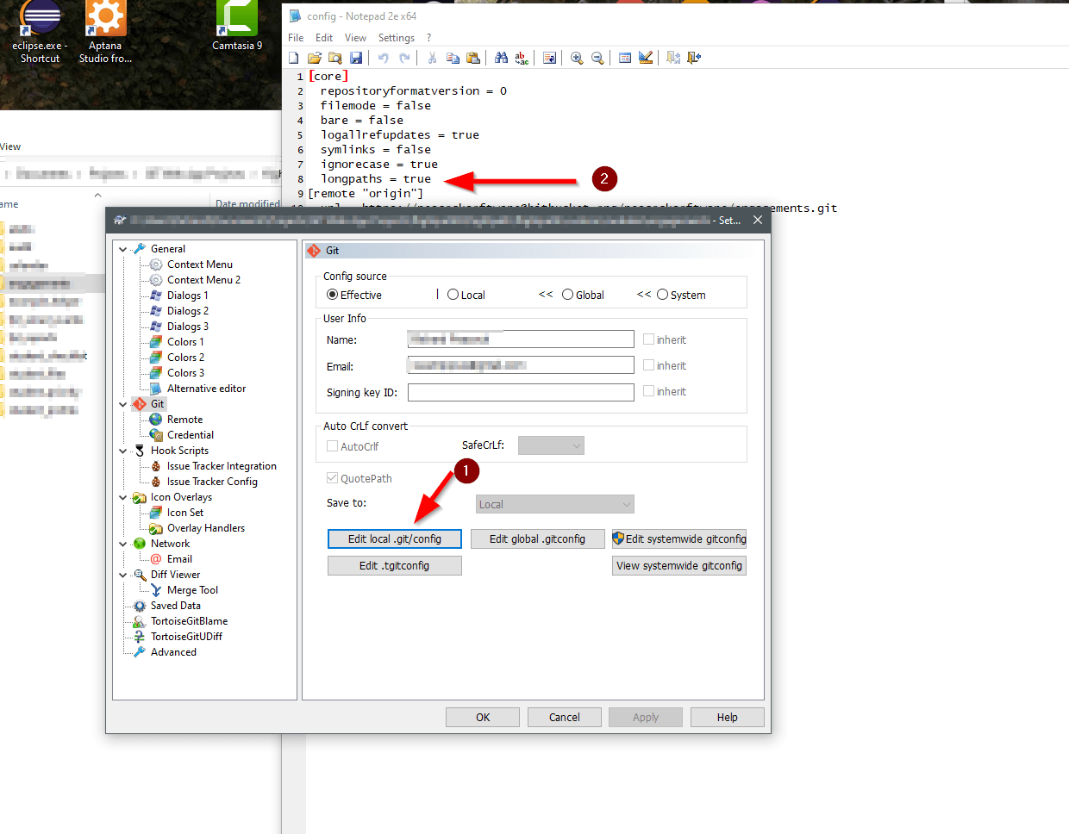Viewport: 1069px width, 834px height.
Task: Open a file using the Notepad2 open icon
Action: click(x=315, y=58)
